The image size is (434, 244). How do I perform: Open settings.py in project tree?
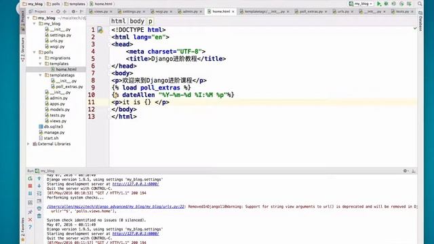coord(58,35)
